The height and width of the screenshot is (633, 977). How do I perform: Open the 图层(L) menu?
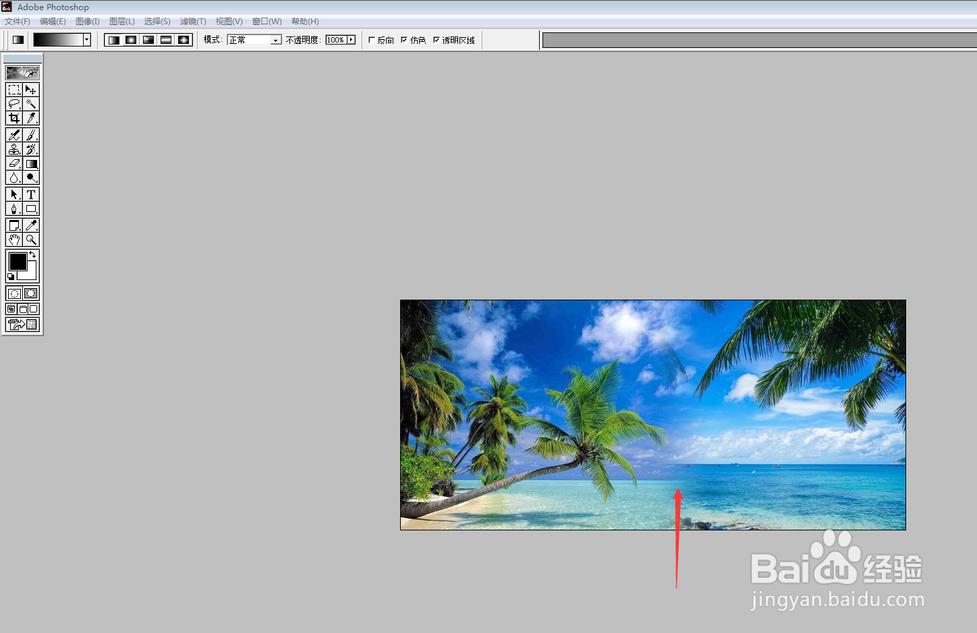(122, 22)
